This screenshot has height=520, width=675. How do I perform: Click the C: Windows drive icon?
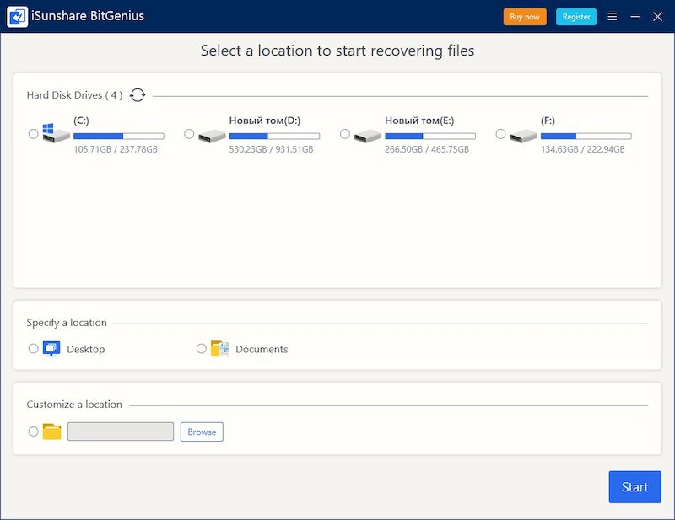click(56, 134)
